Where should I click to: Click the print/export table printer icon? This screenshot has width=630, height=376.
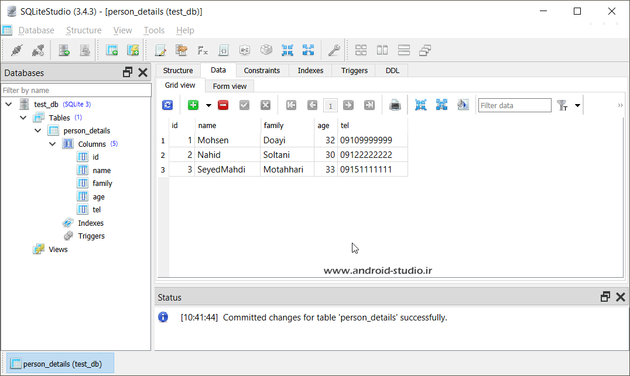pyautogui.click(x=395, y=105)
